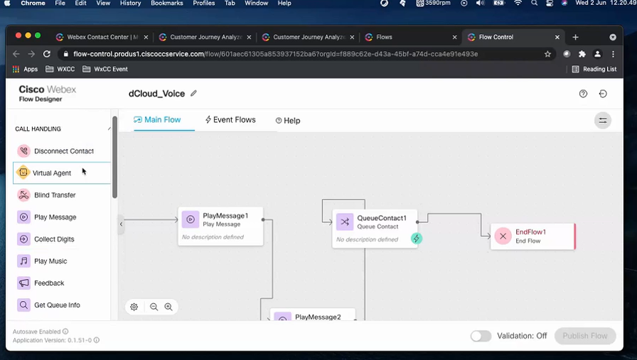Switch to the Event Flows tab

(x=230, y=120)
